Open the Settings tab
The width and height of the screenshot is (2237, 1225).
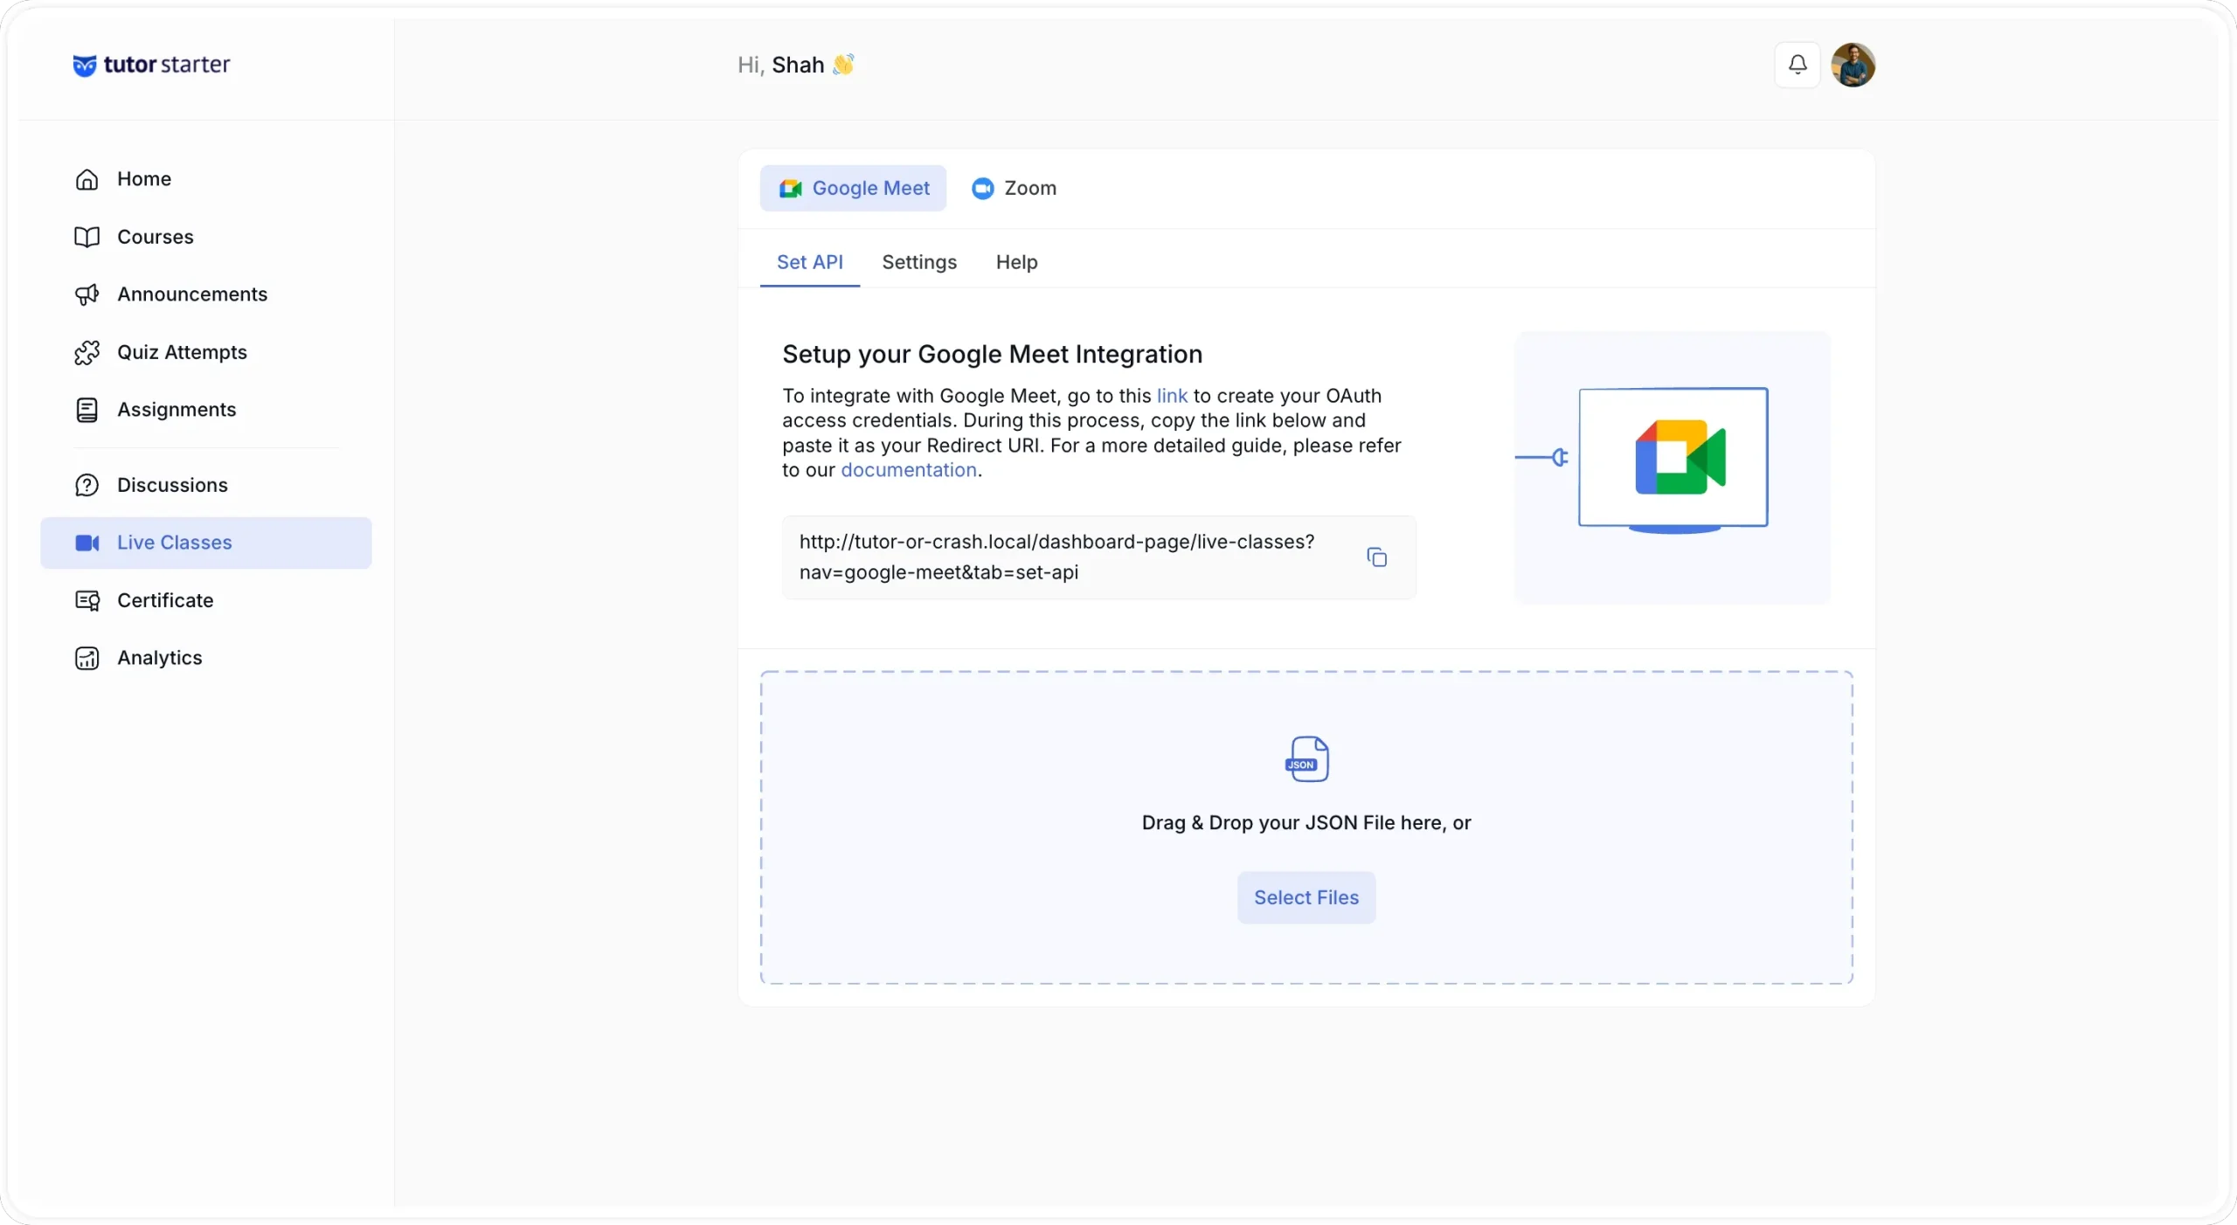pyautogui.click(x=919, y=262)
